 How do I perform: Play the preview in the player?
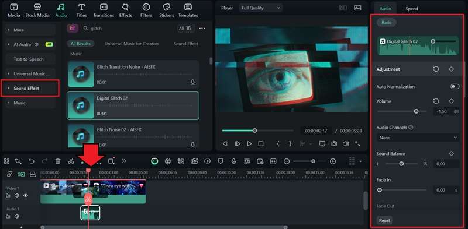(x=249, y=144)
